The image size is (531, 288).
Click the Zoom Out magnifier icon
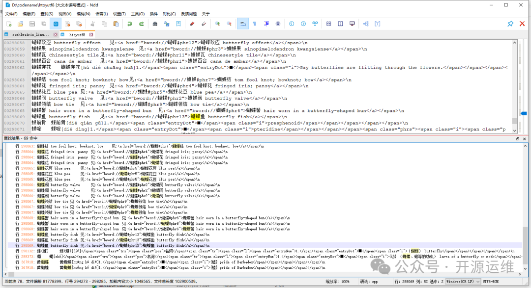coord(229,24)
